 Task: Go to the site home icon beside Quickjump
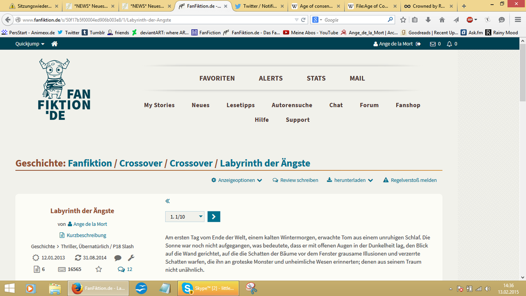click(55, 44)
